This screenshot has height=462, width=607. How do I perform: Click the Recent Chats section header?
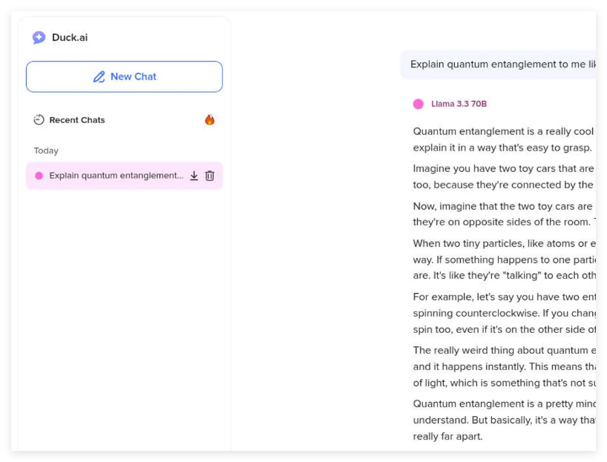[x=76, y=119]
